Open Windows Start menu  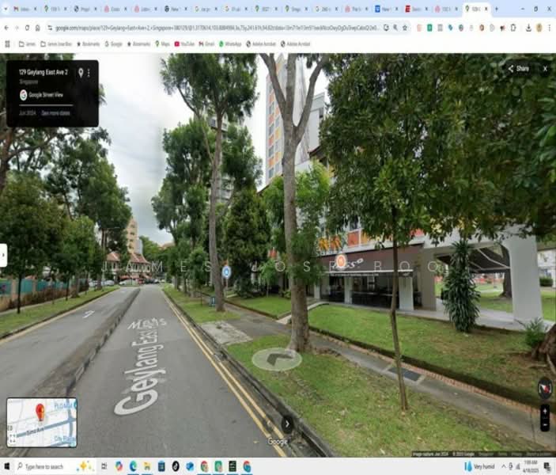[7, 466]
